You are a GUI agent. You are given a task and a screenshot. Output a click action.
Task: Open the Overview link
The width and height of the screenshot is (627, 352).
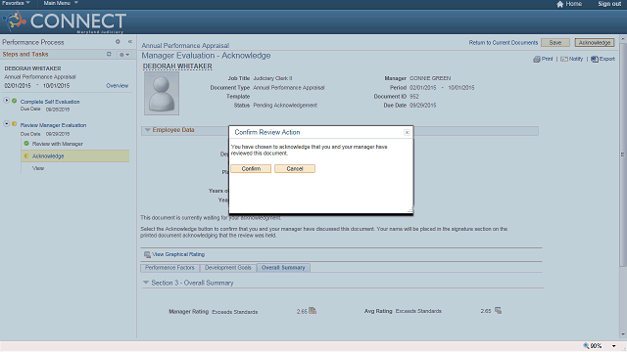(118, 86)
